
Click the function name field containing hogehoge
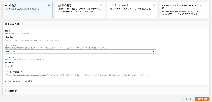[x=81, y=37]
